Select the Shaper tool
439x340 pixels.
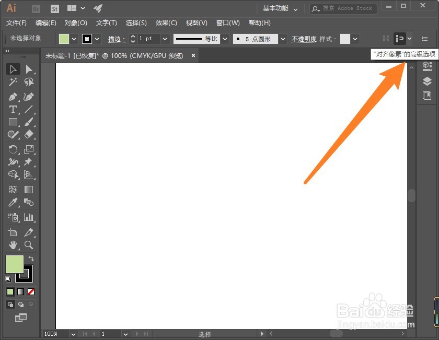[x=13, y=135]
